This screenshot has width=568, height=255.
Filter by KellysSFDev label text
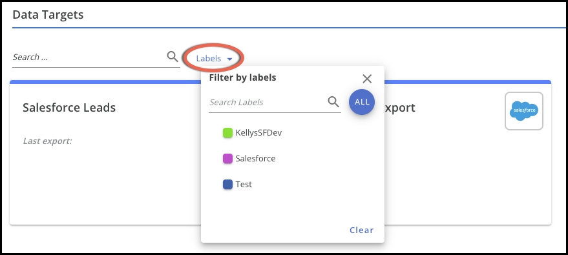point(258,133)
